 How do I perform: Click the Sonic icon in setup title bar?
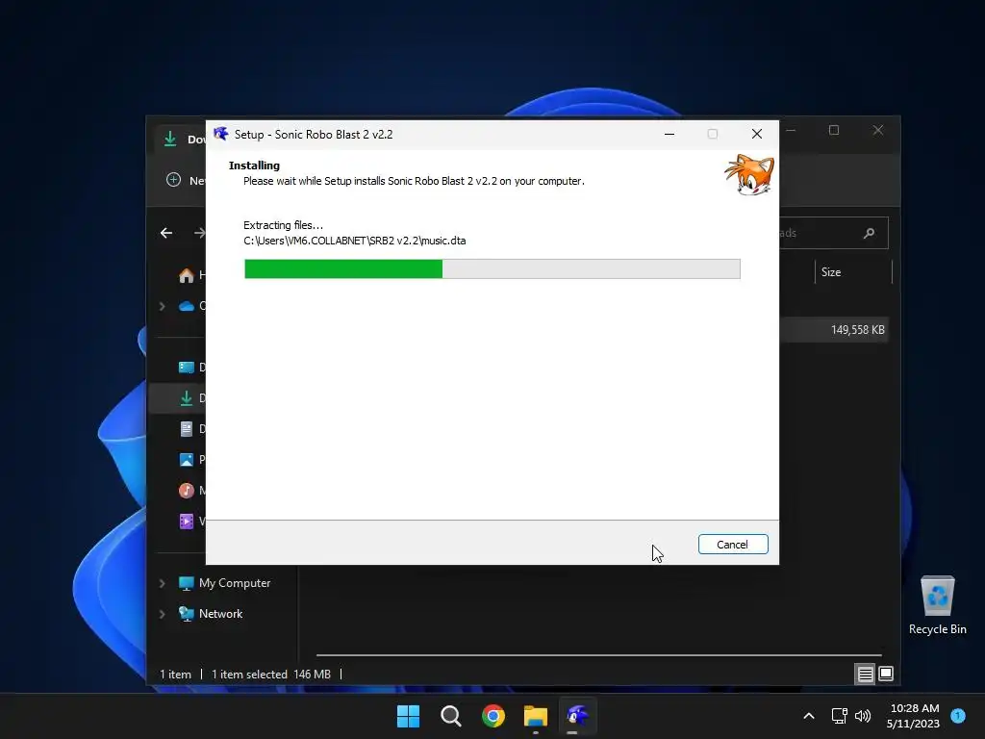pyautogui.click(x=220, y=134)
